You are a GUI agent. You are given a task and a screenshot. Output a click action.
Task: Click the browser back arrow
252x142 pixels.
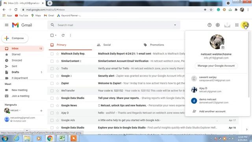(4, 9)
